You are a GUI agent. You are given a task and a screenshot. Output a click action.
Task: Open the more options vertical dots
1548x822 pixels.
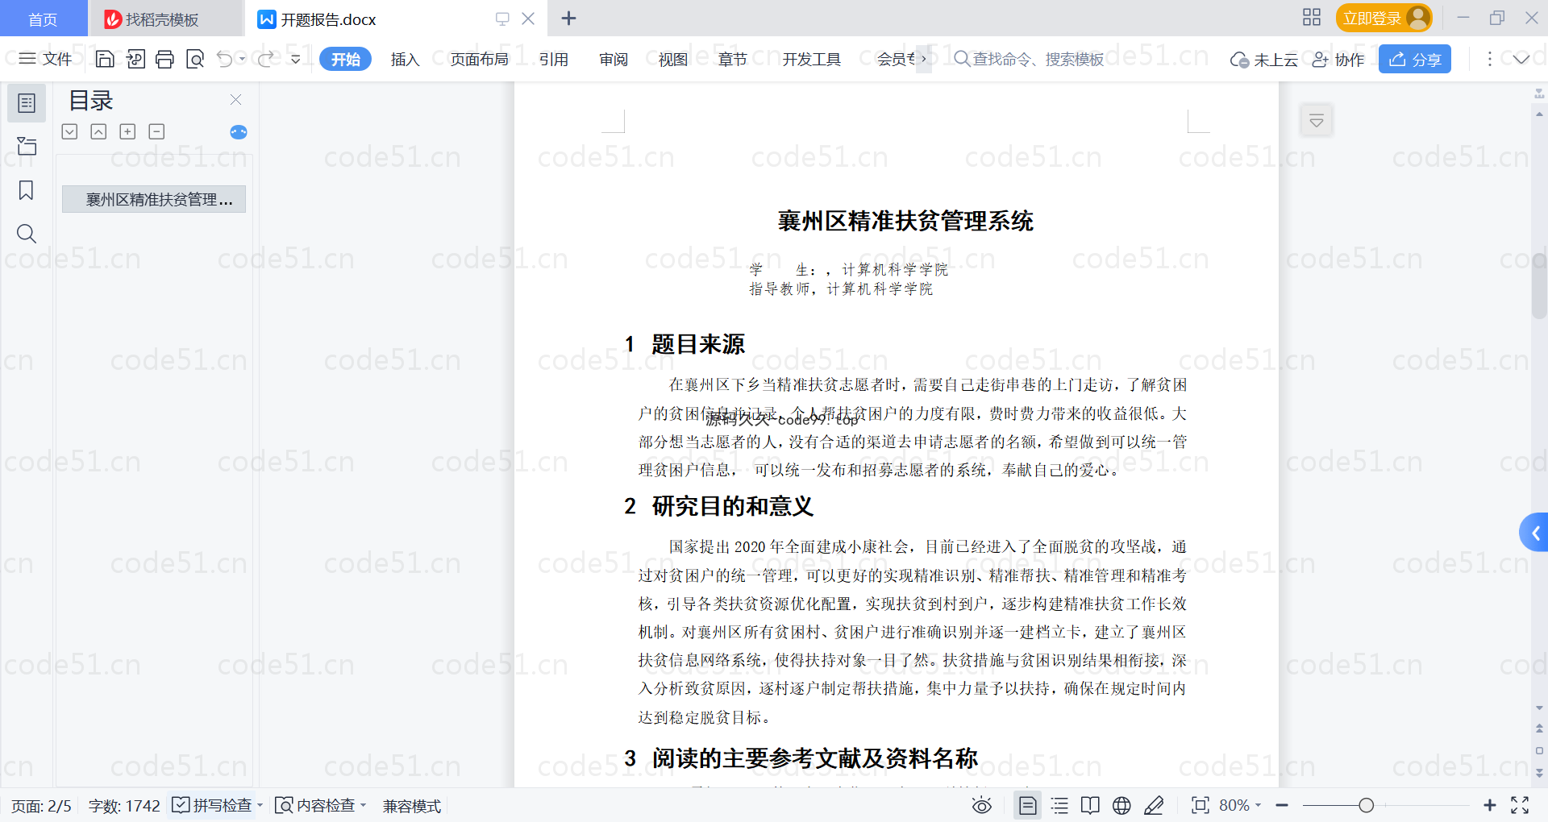1489,59
